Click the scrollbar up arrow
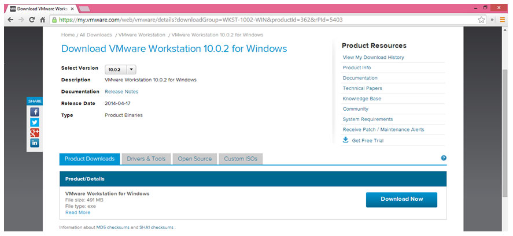The width and height of the screenshot is (513, 236). (x=505, y=29)
